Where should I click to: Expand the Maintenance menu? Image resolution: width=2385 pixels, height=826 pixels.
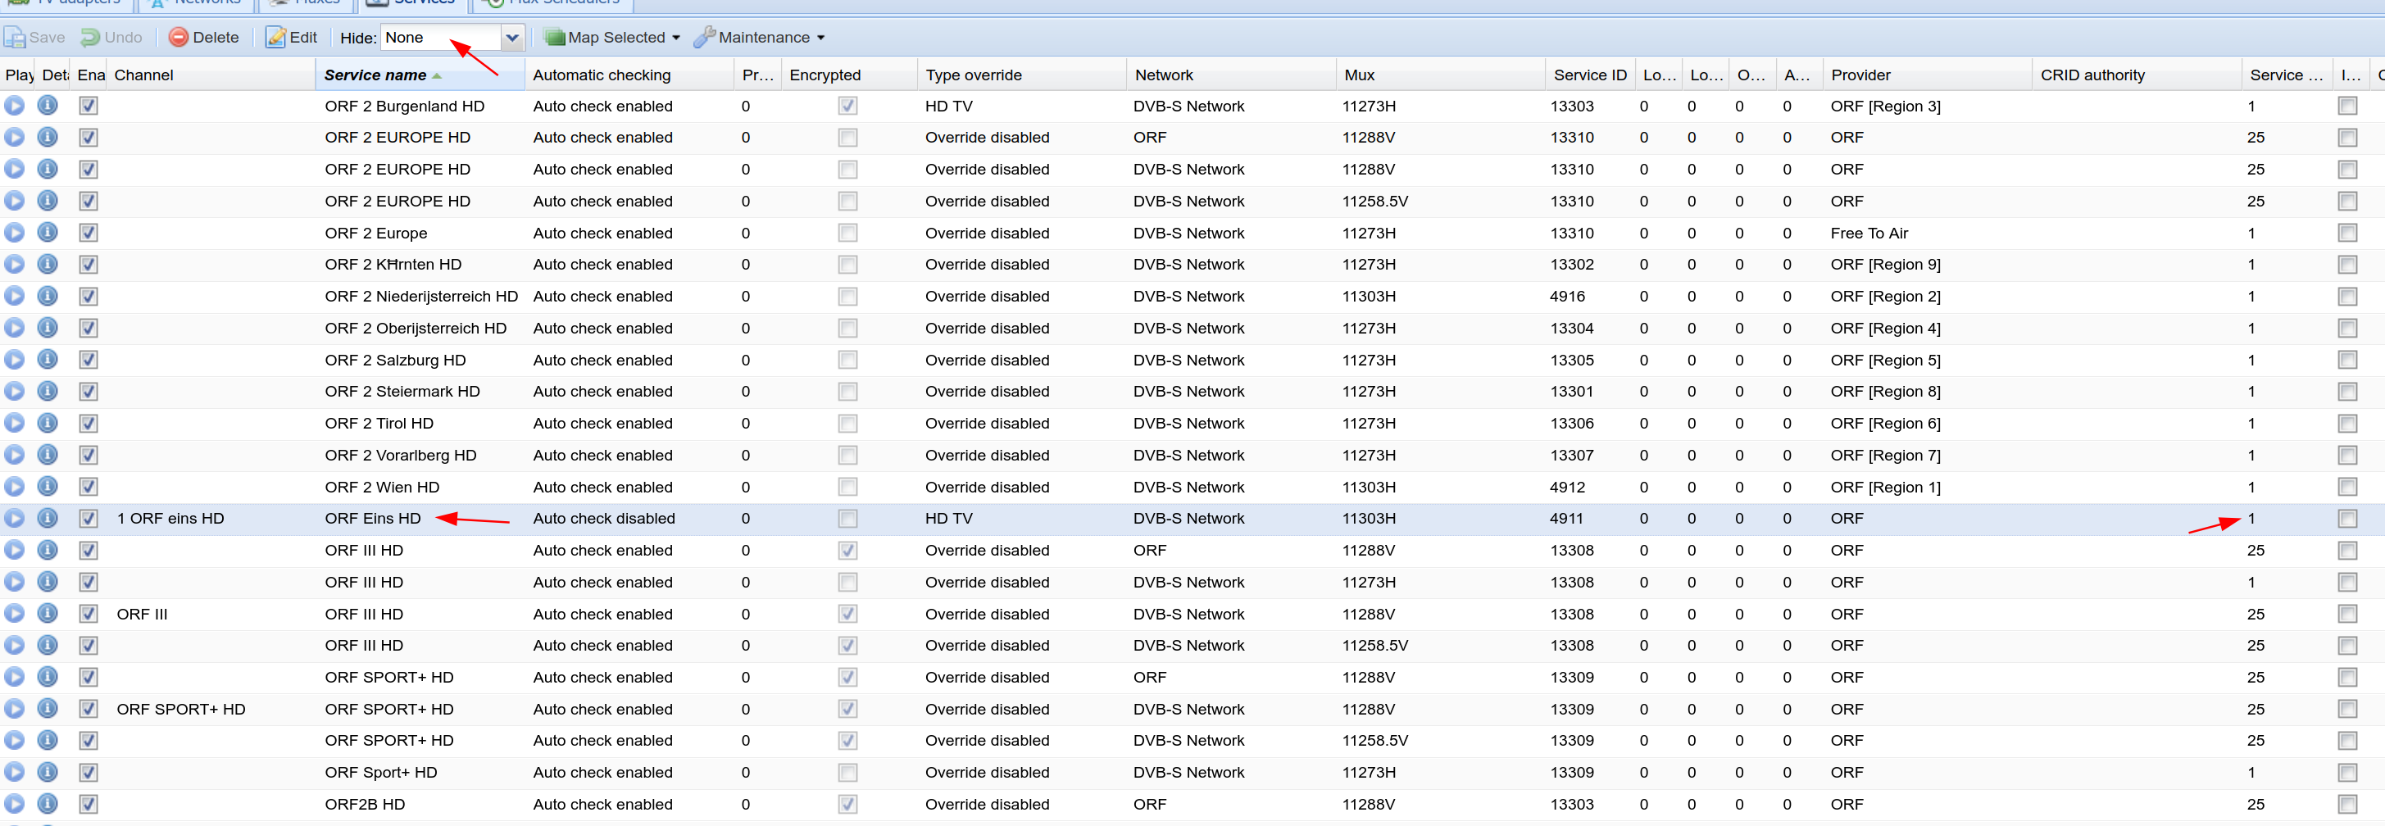tap(759, 38)
